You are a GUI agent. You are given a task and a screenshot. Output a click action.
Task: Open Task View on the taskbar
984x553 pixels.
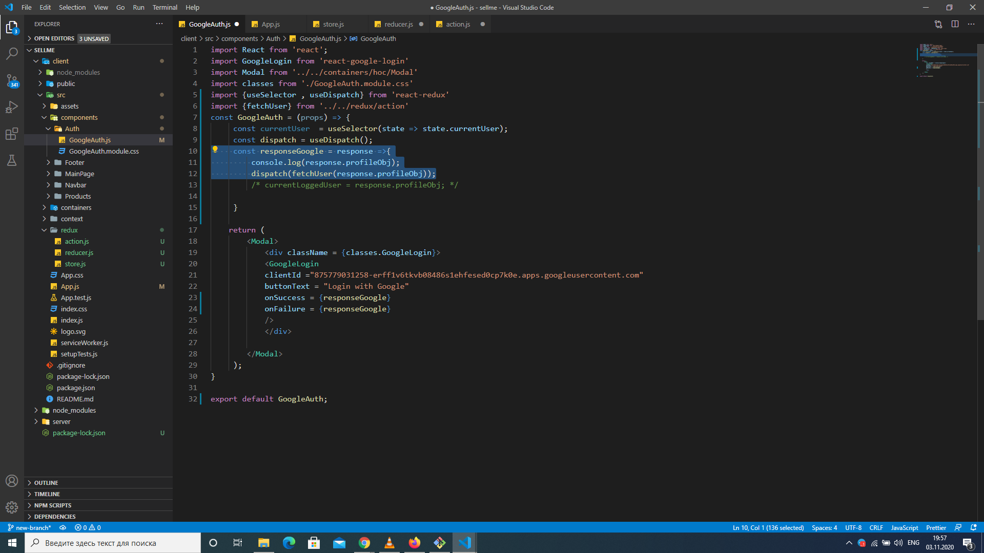238,543
